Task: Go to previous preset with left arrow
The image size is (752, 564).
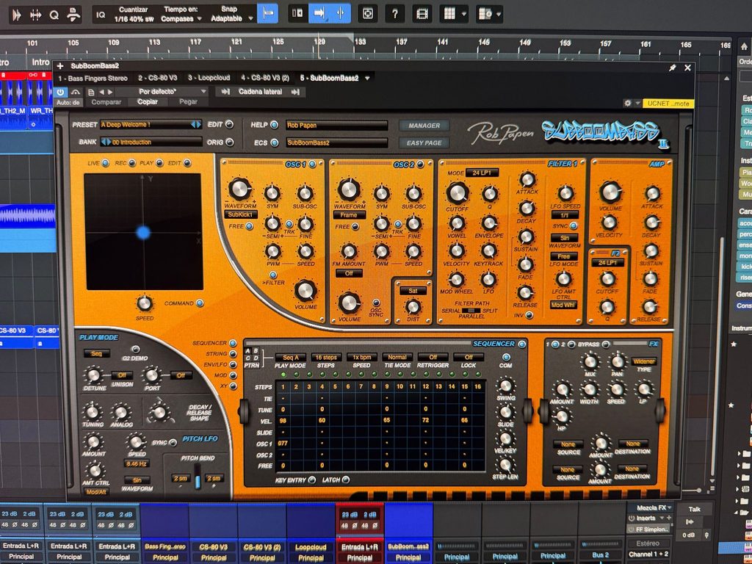Action: pos(101,92)
